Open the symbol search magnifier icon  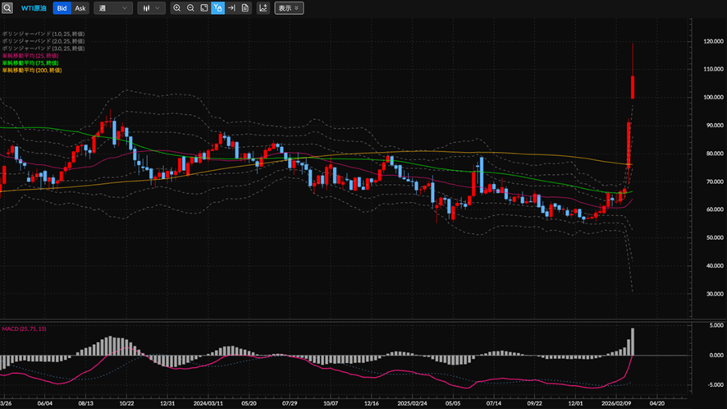coord(7,8)
